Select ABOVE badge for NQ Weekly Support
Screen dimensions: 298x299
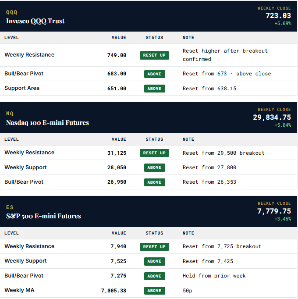[154, 167]
